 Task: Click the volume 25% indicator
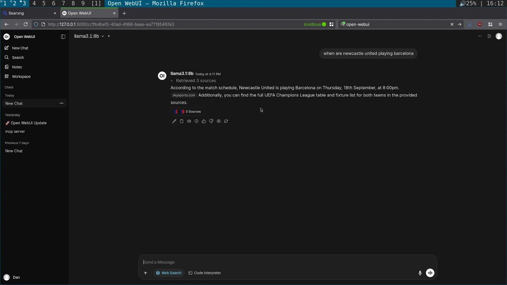(468, 3)
